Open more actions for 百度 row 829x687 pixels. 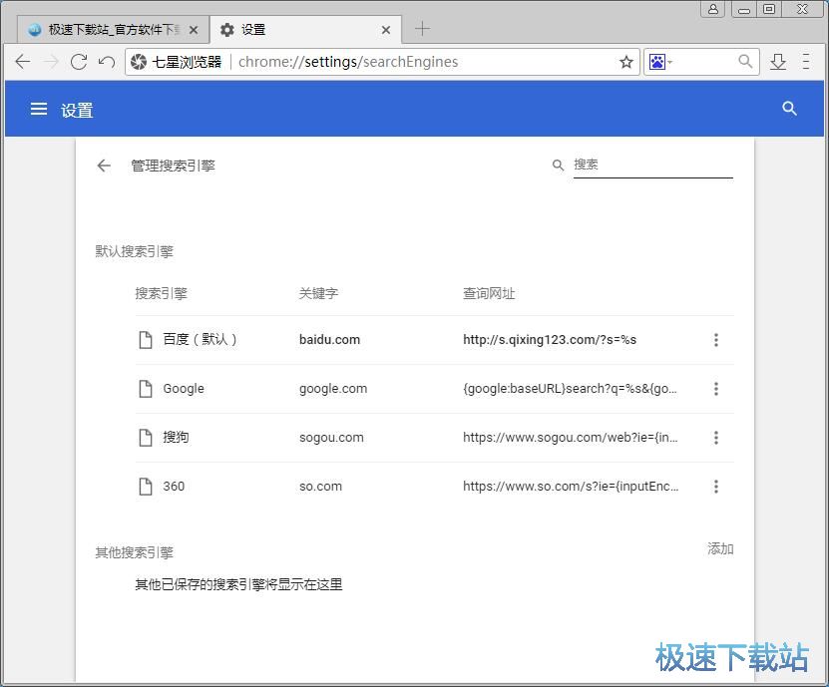[716, 340]
